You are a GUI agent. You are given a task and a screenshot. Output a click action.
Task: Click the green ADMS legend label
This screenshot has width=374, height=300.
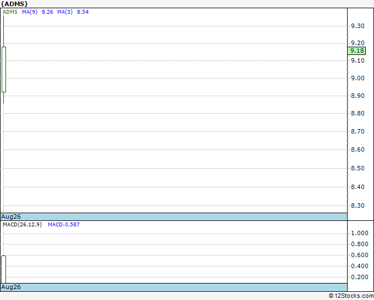point(10,12)
